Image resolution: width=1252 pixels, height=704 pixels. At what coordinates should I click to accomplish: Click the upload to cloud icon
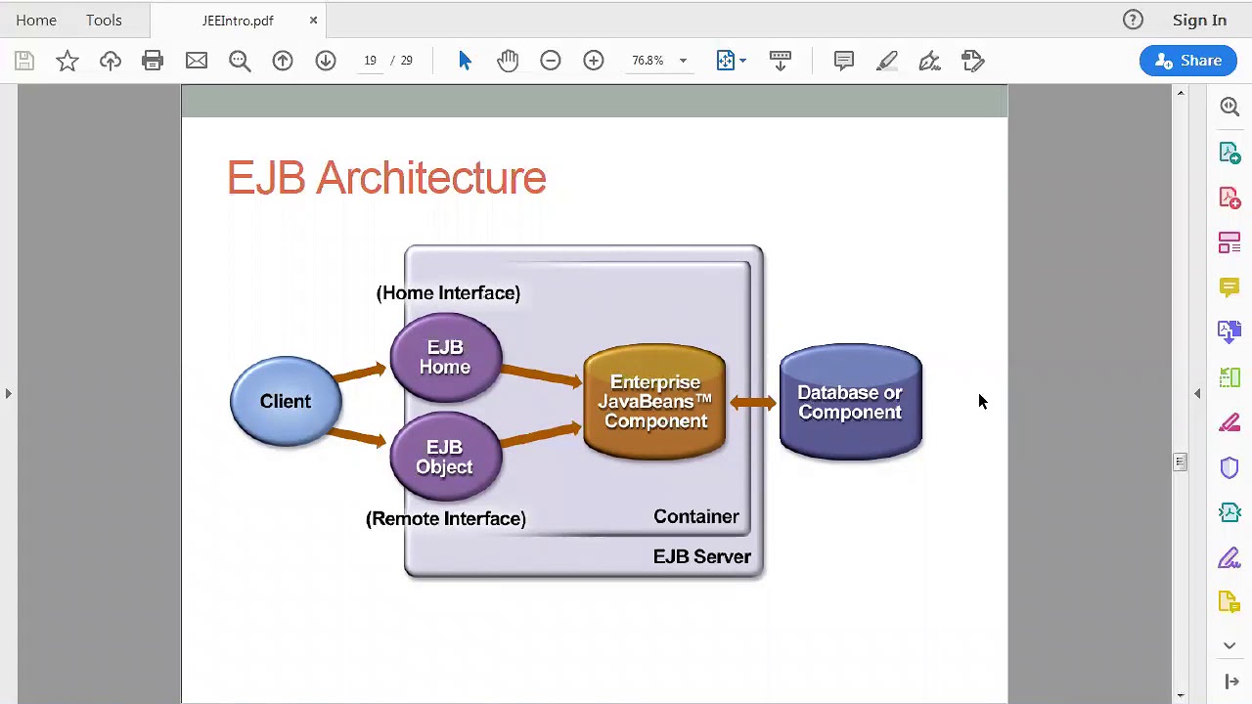(x=111, y=61)
